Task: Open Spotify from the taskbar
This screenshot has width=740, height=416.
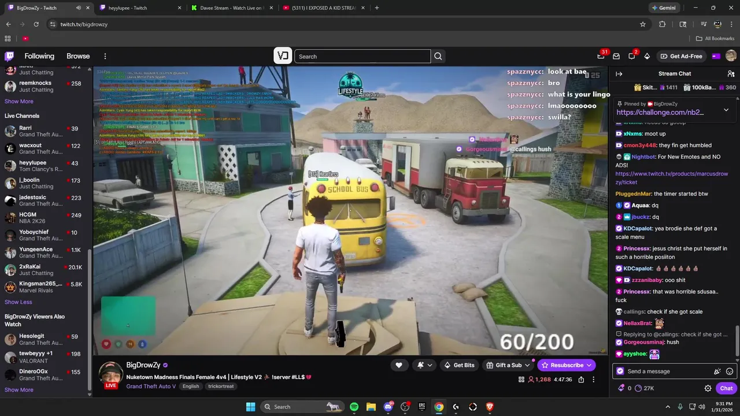Action: pyautogui.click(x=354, y=407)
